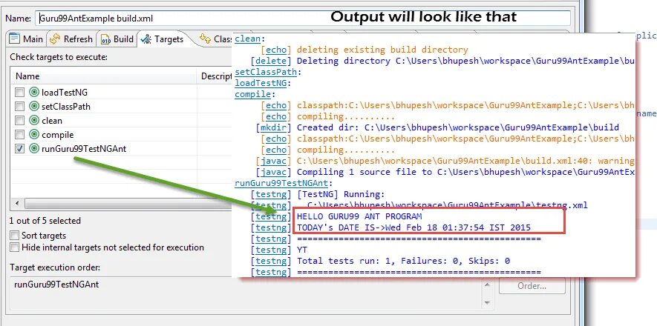Click the runGuru99TestNGAnt target icon
The height and width of the screenshot is (326, 657).
(x=34, y=149)
